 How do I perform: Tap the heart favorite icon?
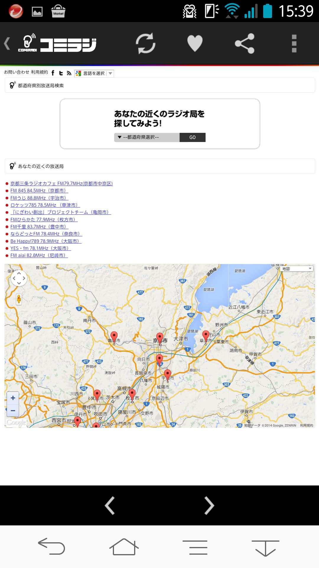click(x=195, y=44)
